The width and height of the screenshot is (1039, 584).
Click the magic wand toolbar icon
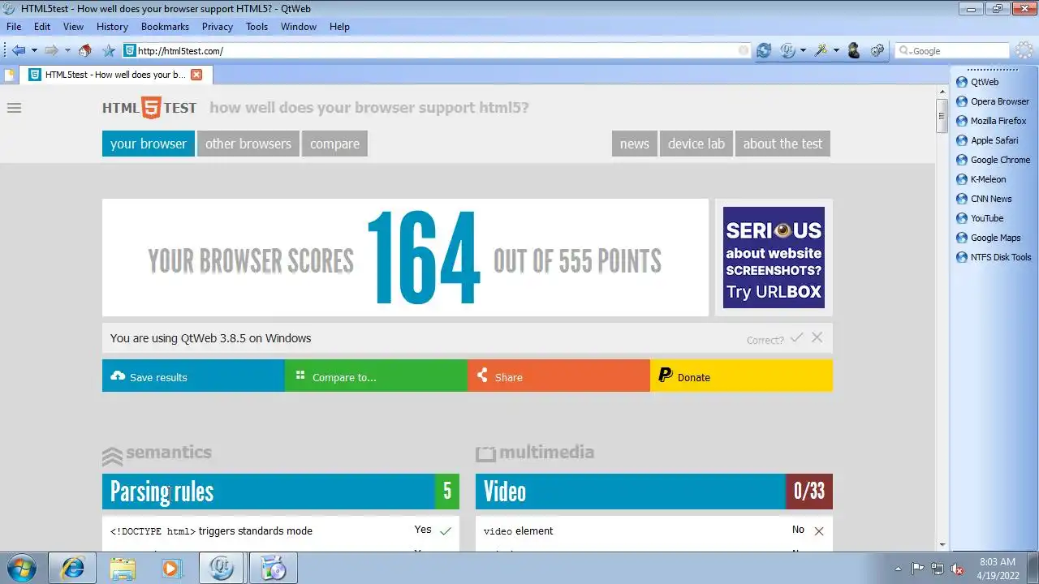tap(821, 50)
